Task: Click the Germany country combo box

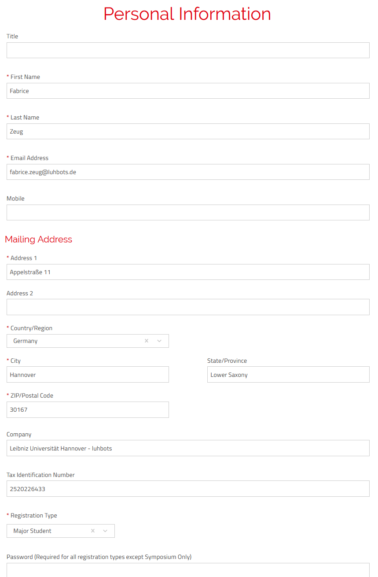Action: coord(75,341)
